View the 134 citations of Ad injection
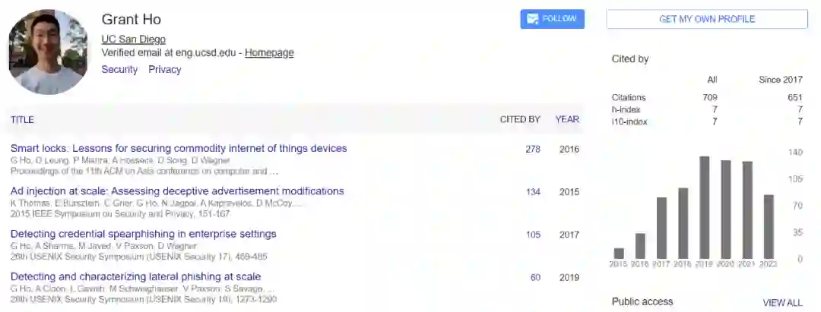 pos(533,192)
